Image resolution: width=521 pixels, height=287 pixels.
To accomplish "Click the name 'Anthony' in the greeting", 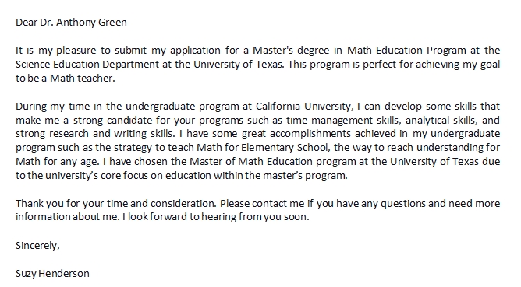I will (76, 23).
